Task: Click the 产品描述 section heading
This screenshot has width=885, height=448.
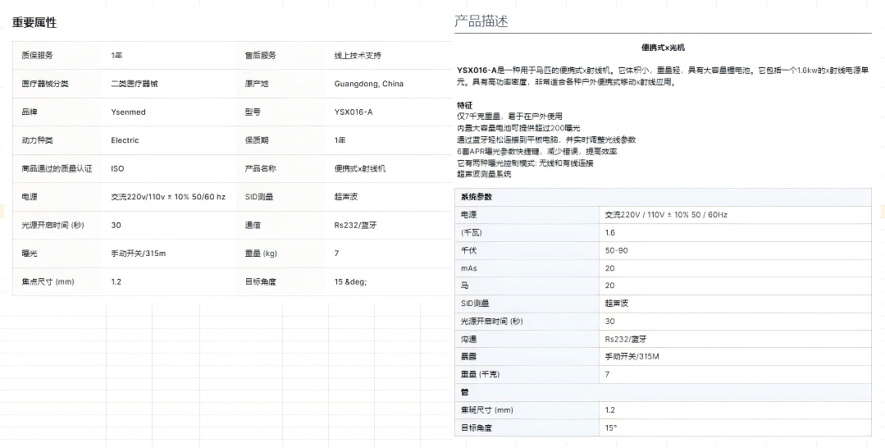Action: click(481, 21)
